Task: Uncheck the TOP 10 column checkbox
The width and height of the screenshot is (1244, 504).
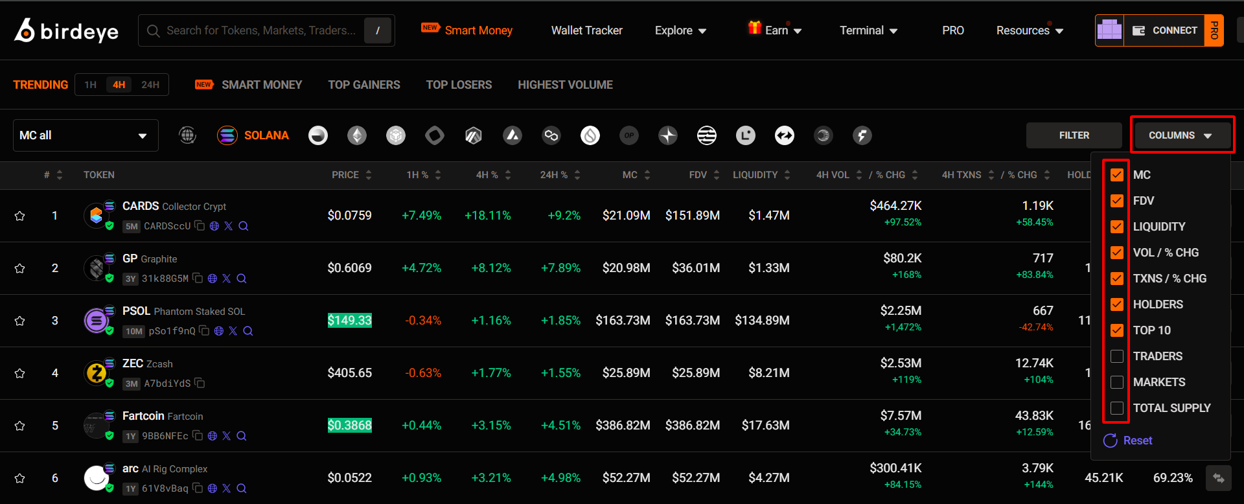Action: point(1117,330)
